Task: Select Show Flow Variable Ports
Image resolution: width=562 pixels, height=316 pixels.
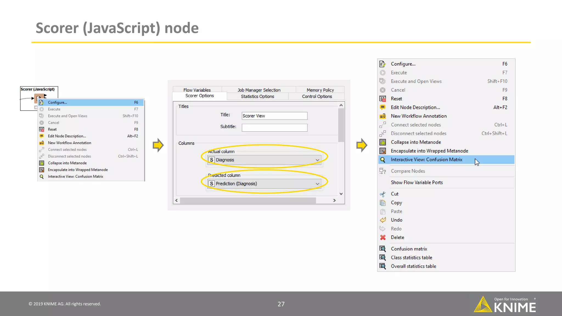Action: tap(446, 183)
